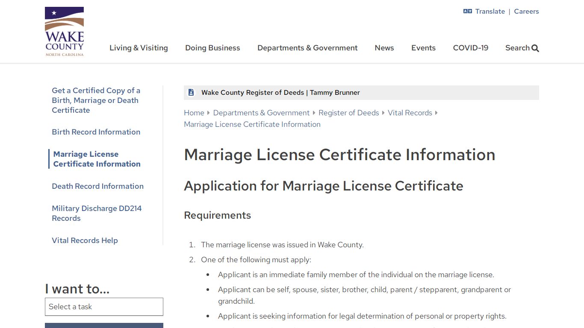Go to Home breadcrumb
The image size is (584, 328).
coord(194,113)
